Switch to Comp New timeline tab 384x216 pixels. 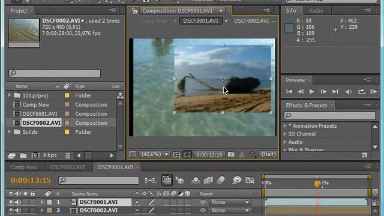[24, 167]
